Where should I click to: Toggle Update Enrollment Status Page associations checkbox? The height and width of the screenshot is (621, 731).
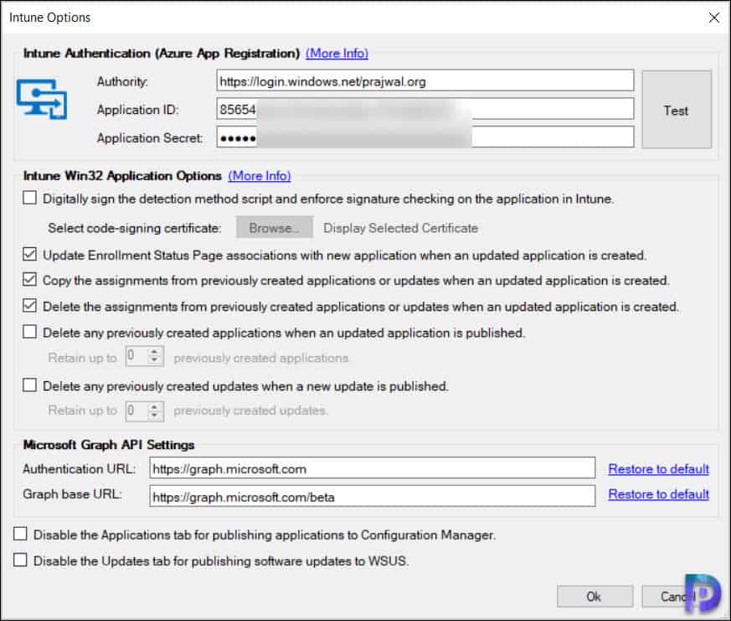pyautogui.click(x=30, y=254)
